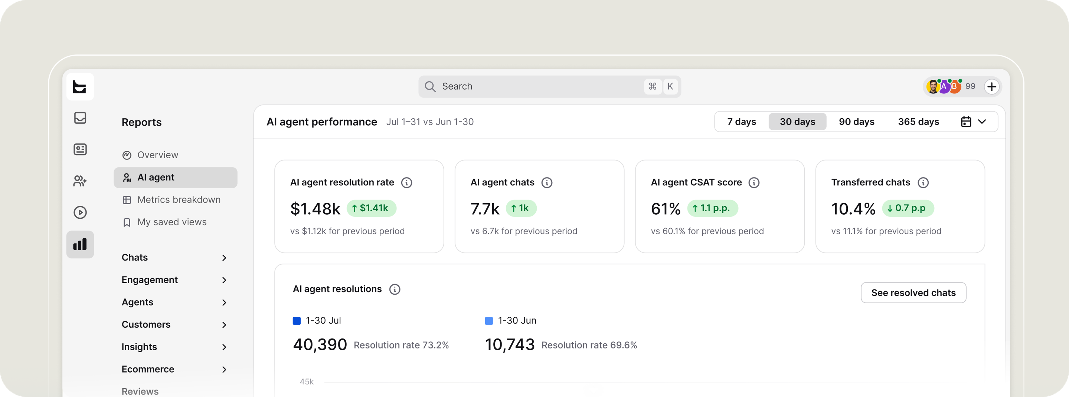The width and height of the screenshot is (1069, 397).
Task: Click the Jul 1–31 vs Jun 1-30 label
Action: [x=430, y=122]
